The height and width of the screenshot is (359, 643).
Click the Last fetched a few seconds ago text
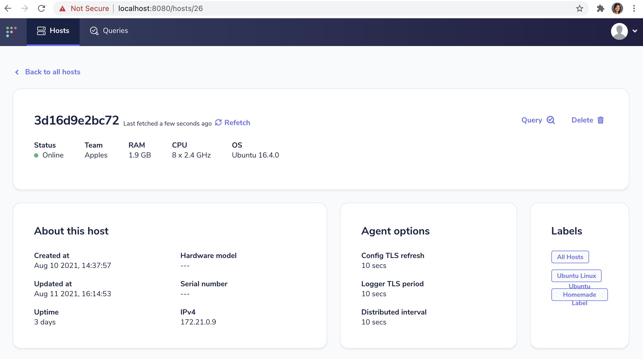tap(168, 124)
